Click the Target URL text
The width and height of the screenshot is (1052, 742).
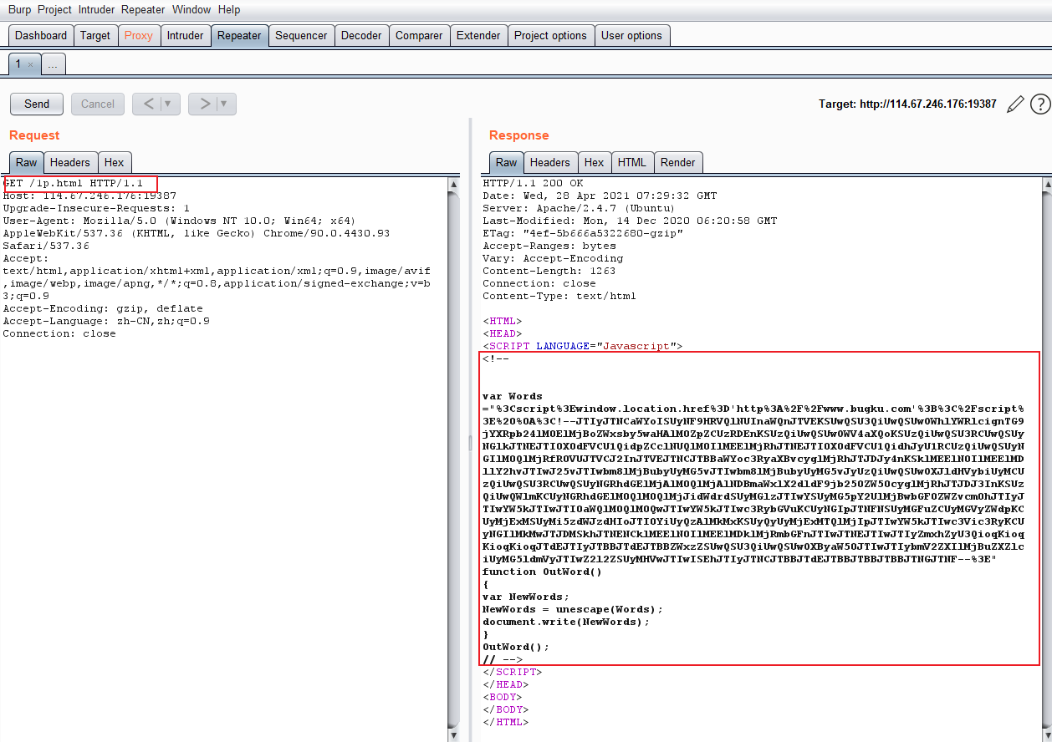[x=907, y=104]
